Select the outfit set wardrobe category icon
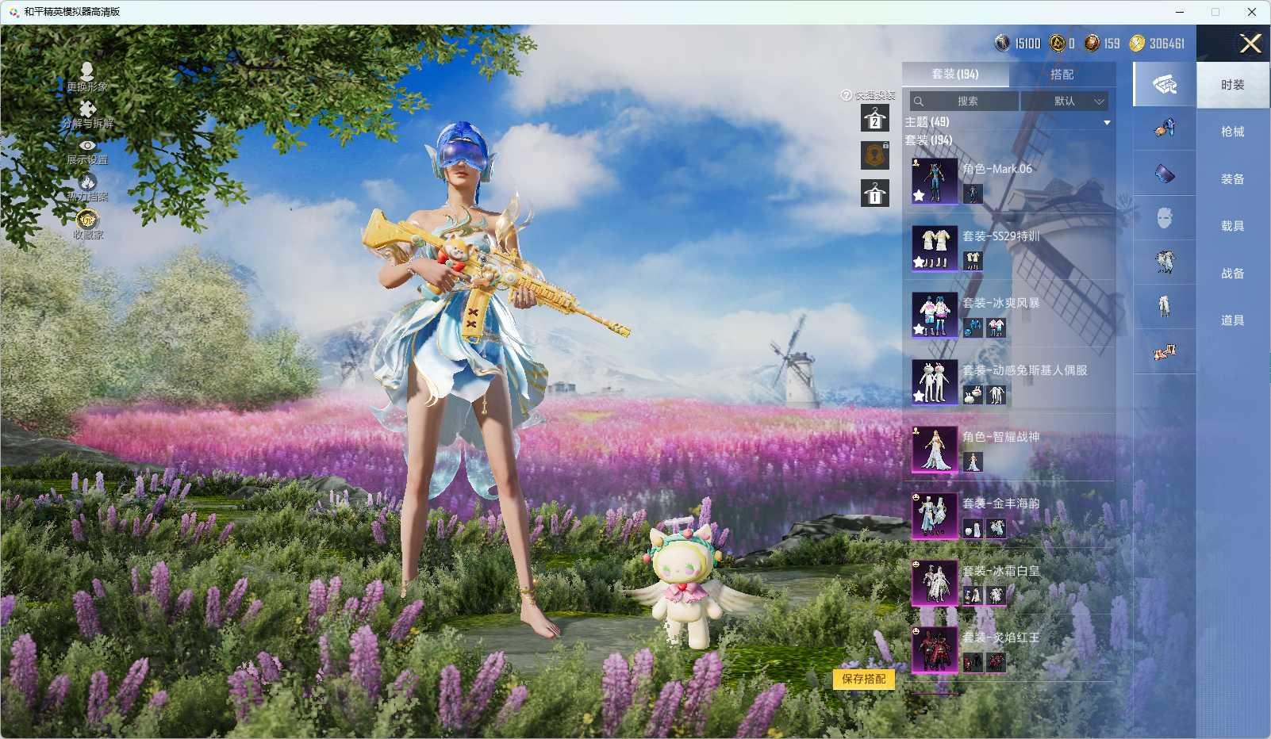 coord(1165,84)
